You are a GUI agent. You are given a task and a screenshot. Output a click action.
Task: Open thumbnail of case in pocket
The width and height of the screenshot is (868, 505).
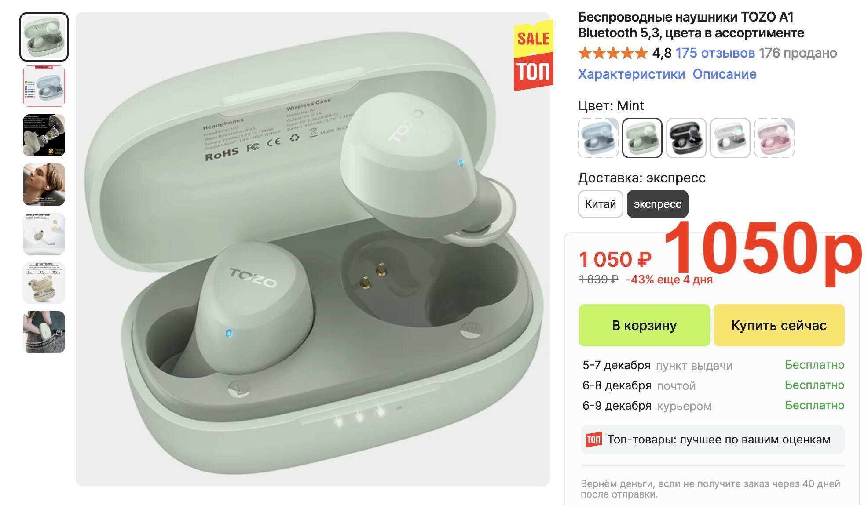click(x=44, y=332)
